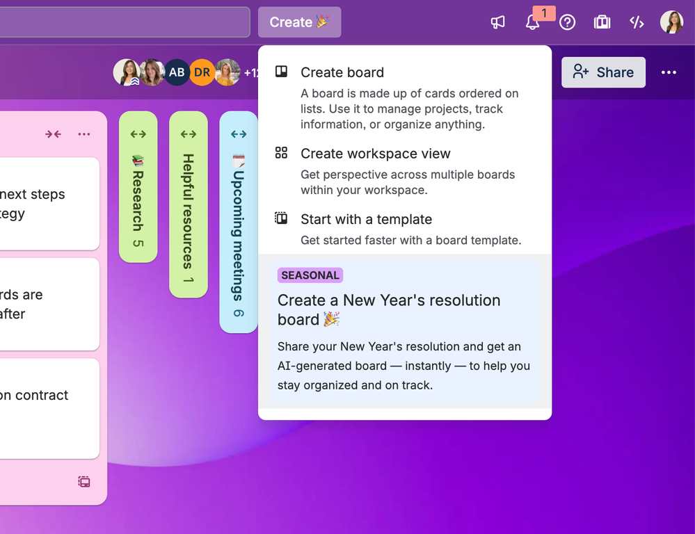Collapse the pink list

point(53,133)
